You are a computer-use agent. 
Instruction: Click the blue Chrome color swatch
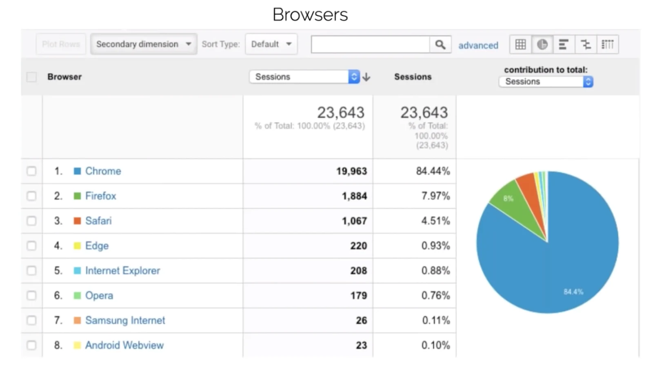[x=77, y=171]
